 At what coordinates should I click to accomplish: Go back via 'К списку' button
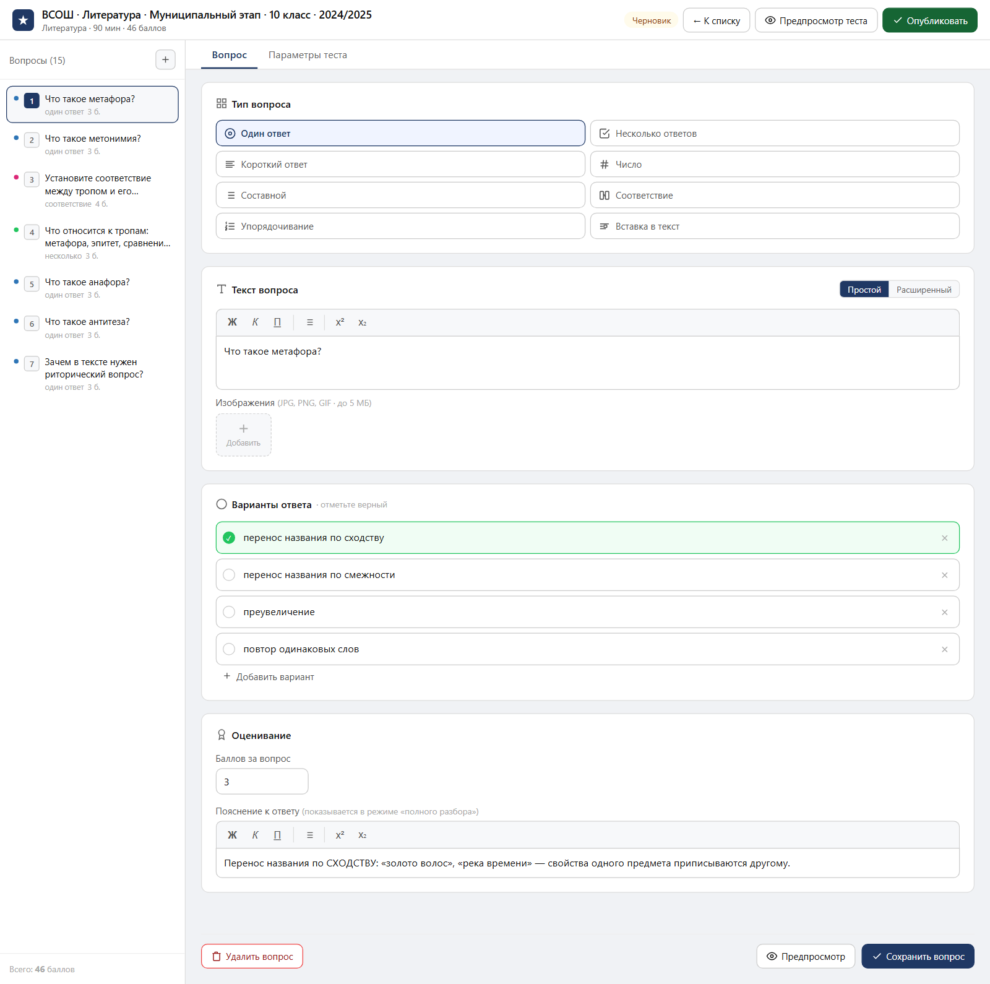click(717, 20)
